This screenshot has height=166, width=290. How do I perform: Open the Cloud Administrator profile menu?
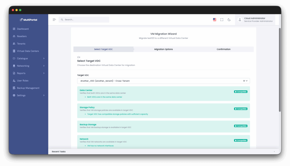pos(254,19)
